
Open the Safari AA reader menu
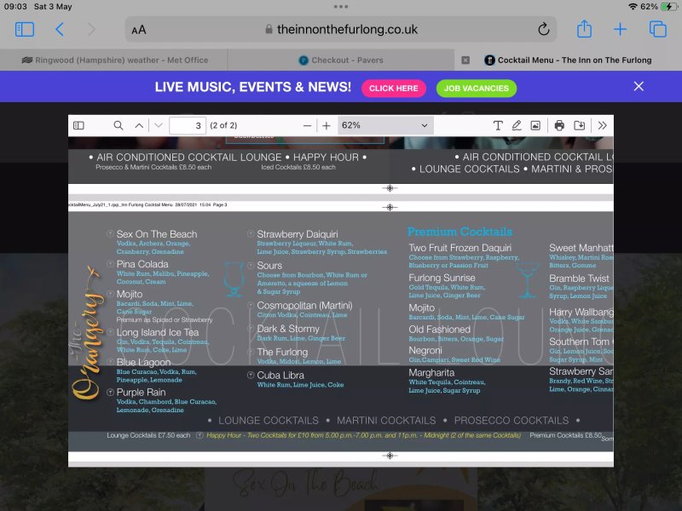139,30
